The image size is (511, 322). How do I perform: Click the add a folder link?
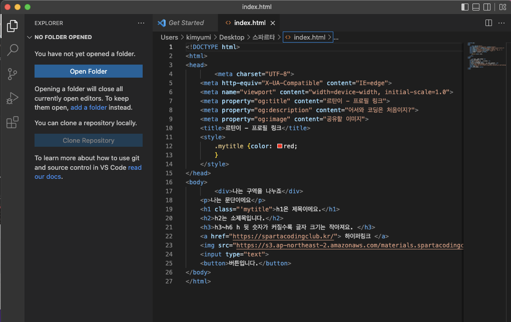[x=89, y=108]
